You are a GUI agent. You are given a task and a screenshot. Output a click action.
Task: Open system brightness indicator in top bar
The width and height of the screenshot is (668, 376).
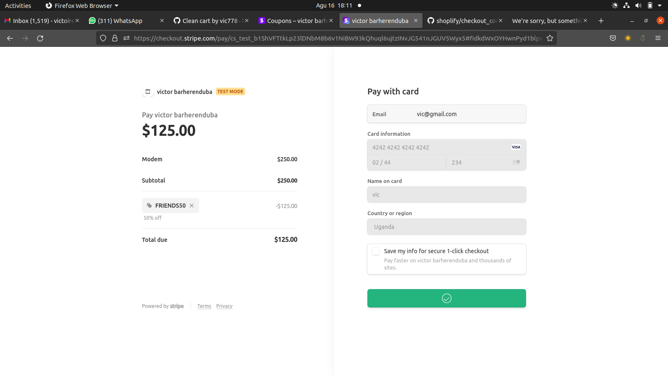tap(615, 5)
